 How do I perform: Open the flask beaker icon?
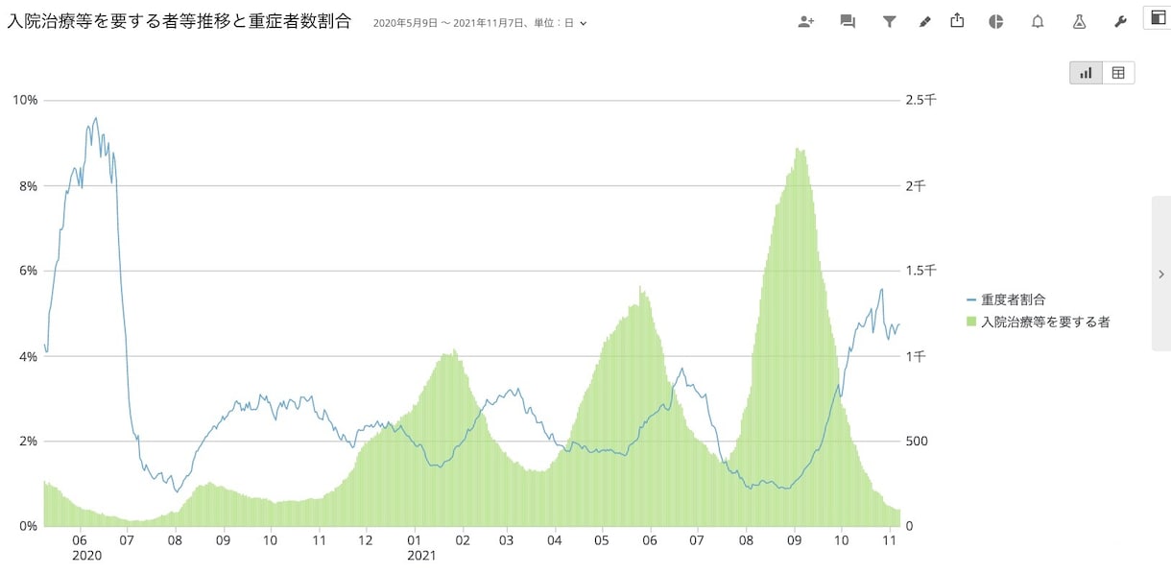(1079, 21)
